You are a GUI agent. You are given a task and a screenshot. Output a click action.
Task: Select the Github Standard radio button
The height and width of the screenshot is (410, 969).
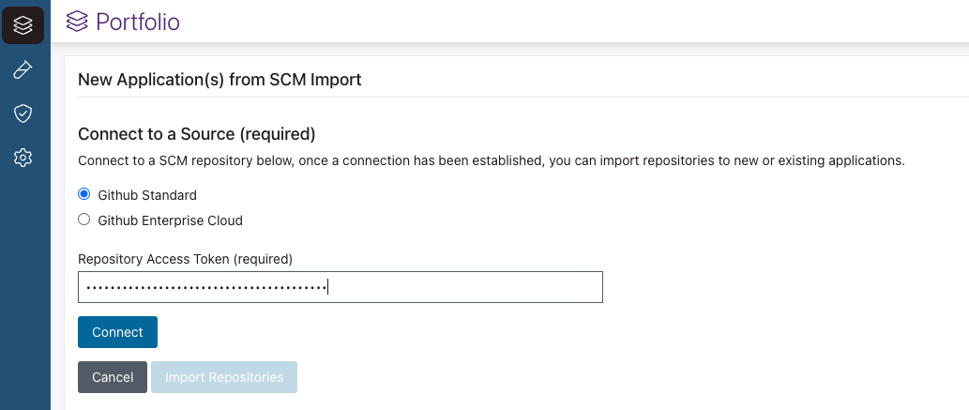pyautogui.click(x=84, y=195)
